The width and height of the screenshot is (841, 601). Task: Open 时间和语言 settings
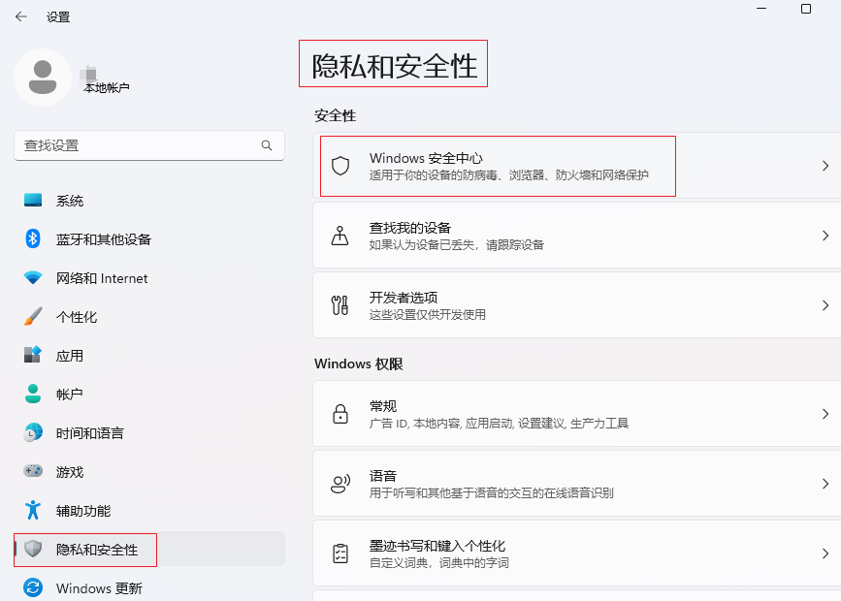pyautogui.click(x=149, y=432)
